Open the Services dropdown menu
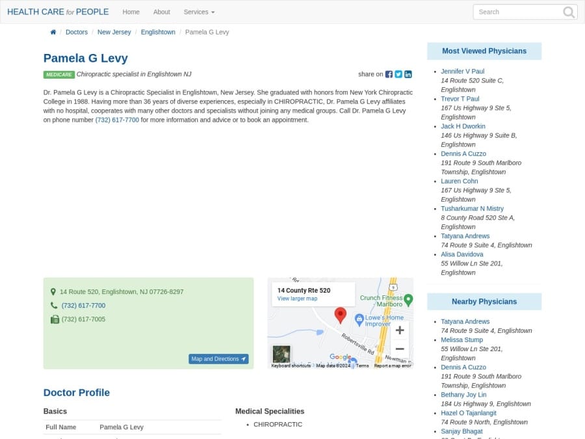585x439 pixels. coord(198,12)
